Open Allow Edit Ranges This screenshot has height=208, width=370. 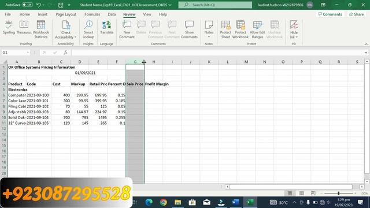(257, 29)
